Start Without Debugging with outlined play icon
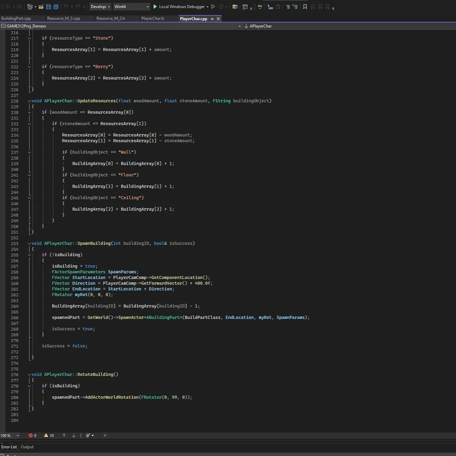Image resolution: width=456 pixels, height=456 pixels. (x=213, y=7)
